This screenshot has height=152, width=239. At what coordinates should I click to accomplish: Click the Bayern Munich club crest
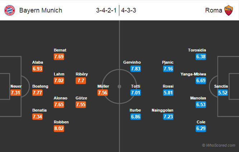pos(10,10)
